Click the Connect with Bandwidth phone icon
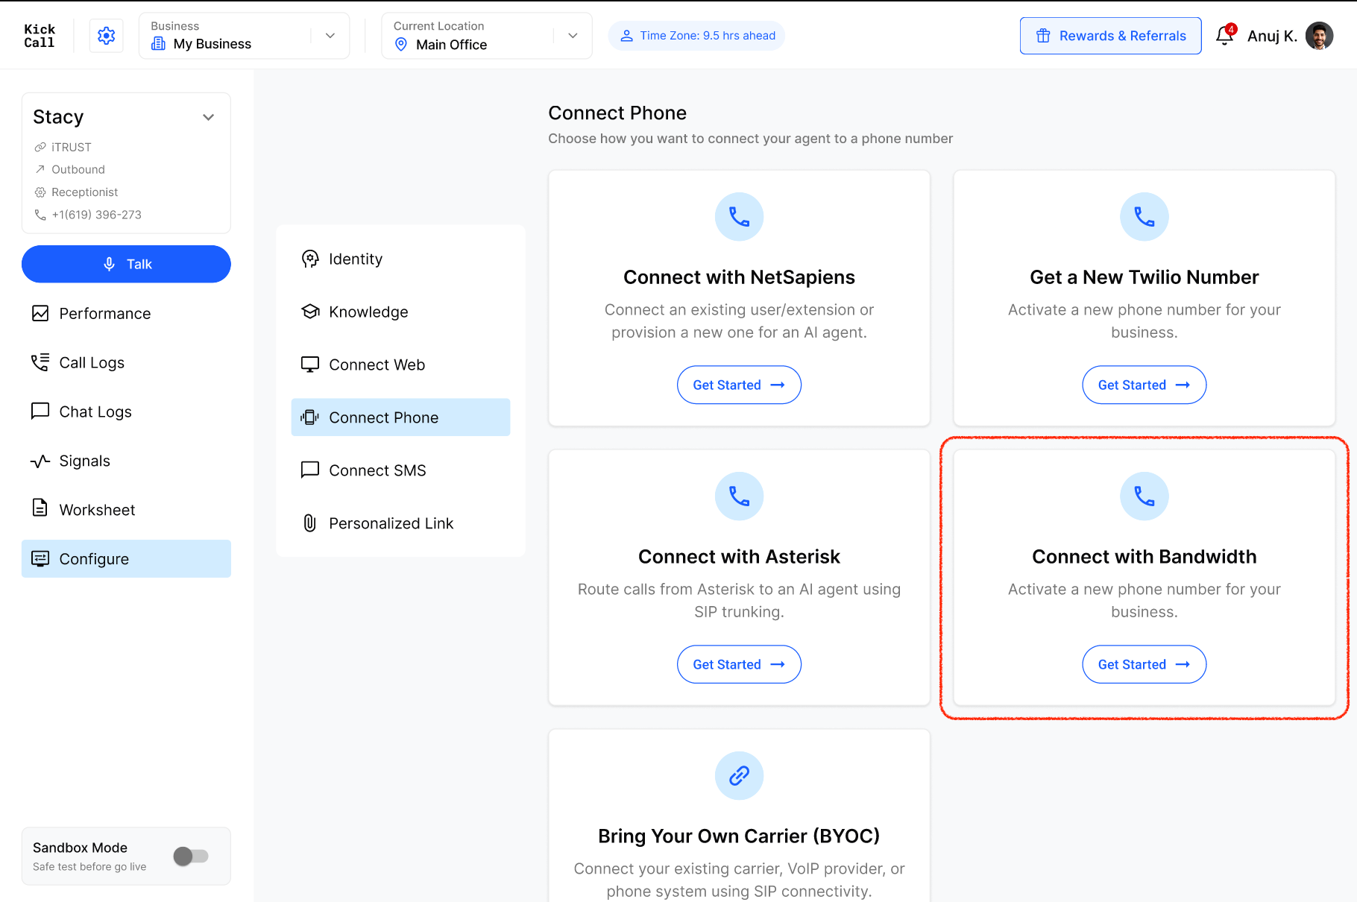This screenshot has width=1357, height=902. pyautogui.click(x=1144, y=496)
